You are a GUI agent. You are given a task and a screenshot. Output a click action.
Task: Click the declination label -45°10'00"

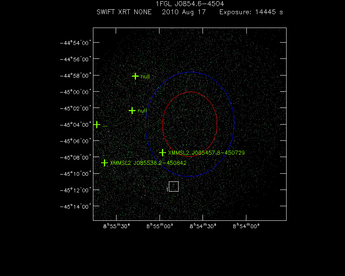(x=75, y=174)
